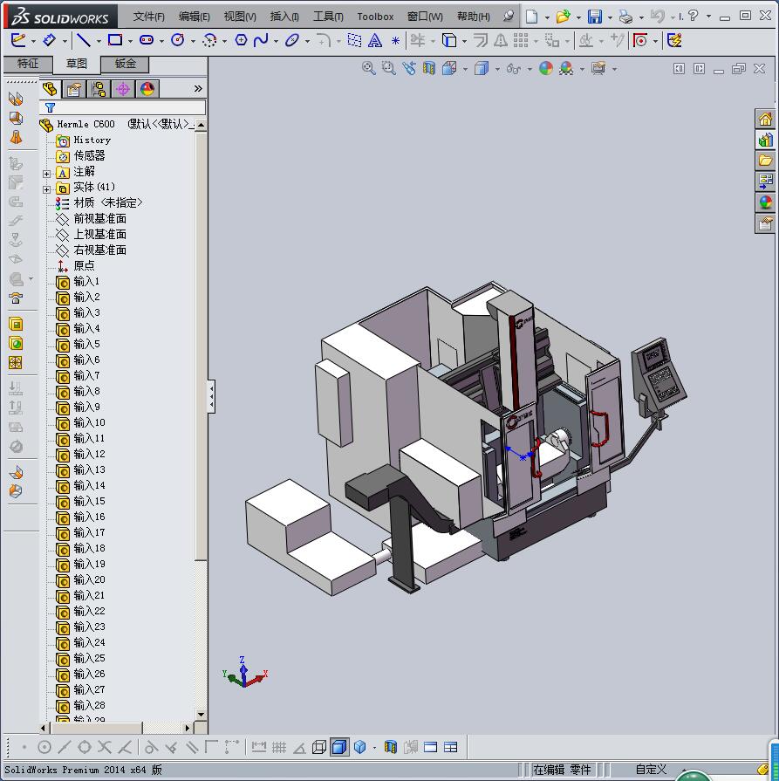Click the Zoom to Fit icon
Image resolution: width=779 pixels, height=781 pixels.
[368, 68]
